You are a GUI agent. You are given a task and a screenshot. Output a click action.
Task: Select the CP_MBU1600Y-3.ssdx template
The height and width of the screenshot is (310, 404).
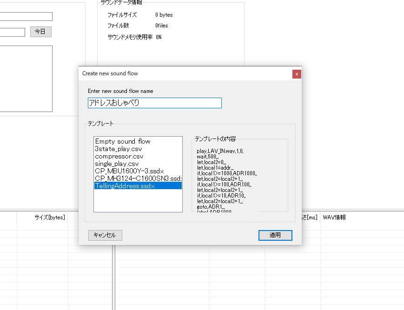(x=129, y=171)
